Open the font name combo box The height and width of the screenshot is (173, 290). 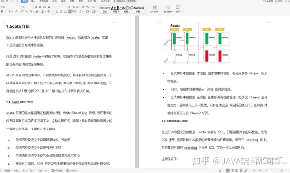coord(10,7)
